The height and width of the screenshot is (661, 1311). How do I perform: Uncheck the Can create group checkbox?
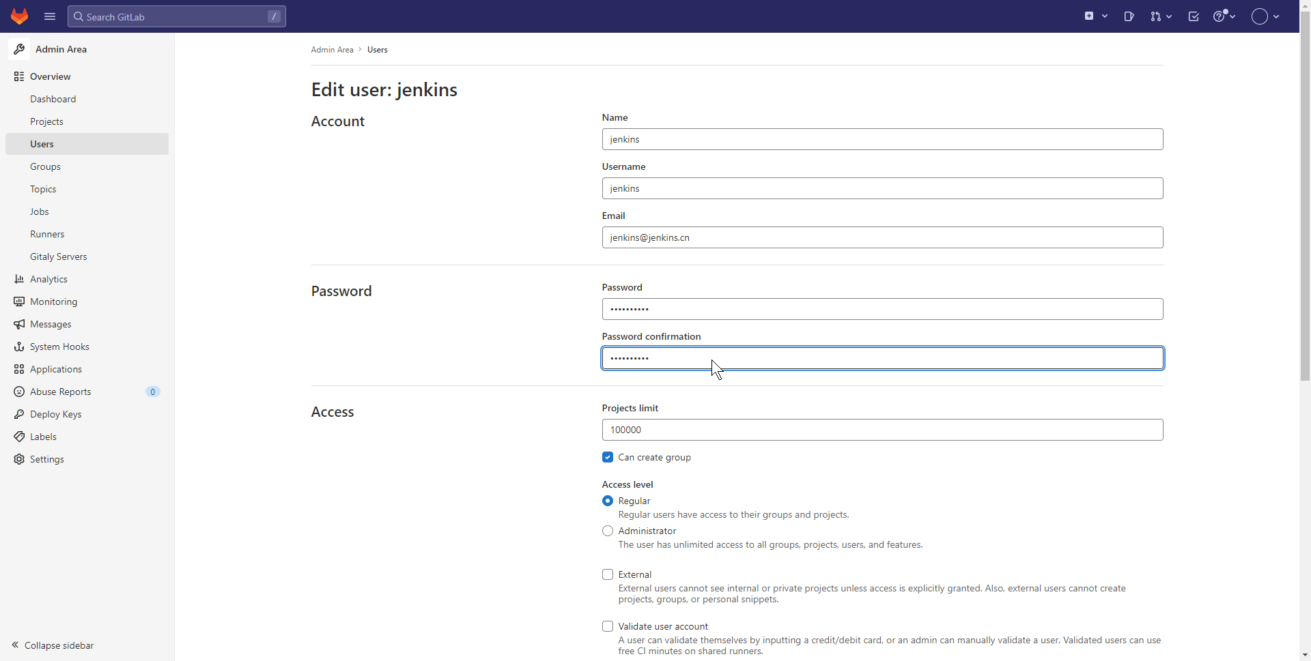[x=608, y=457]
